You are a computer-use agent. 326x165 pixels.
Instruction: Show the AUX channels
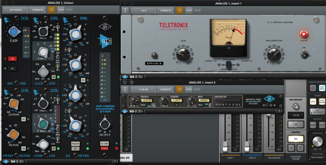313,102
